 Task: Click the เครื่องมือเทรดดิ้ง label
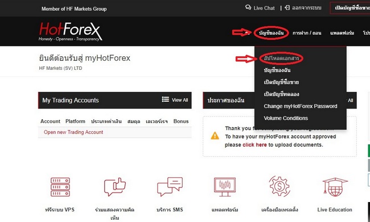[279, 210]
